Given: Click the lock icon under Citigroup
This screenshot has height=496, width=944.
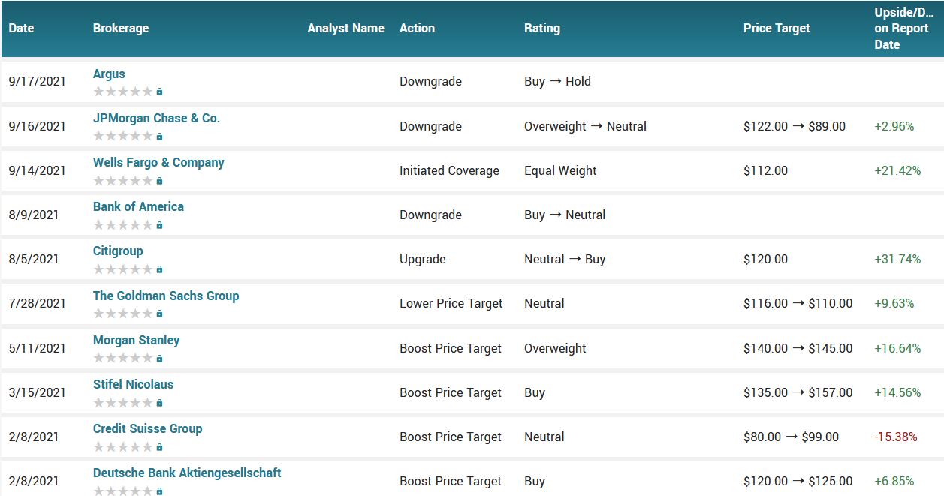Looking at the screenshot, I should click(159, 269).
